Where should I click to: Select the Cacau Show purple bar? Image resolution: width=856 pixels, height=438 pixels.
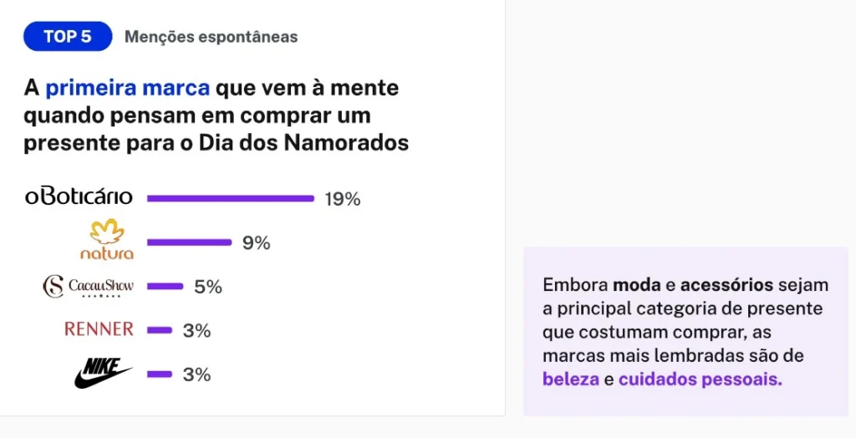click(165, 286)
